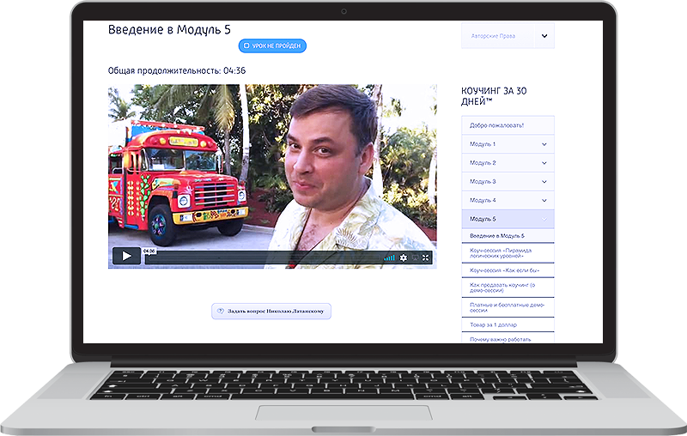Open video settings gear icon
This screenshot has width=687, height=436.
pos(404,257)
